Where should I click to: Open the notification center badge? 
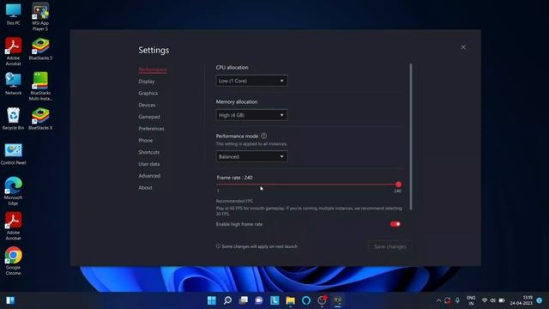(540, 300)
